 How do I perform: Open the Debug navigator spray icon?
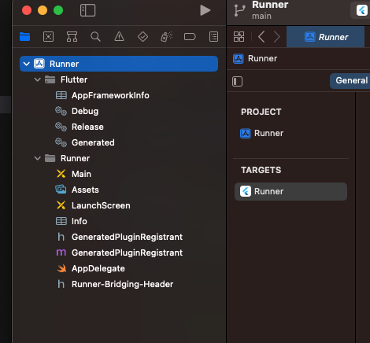(167, 37)
